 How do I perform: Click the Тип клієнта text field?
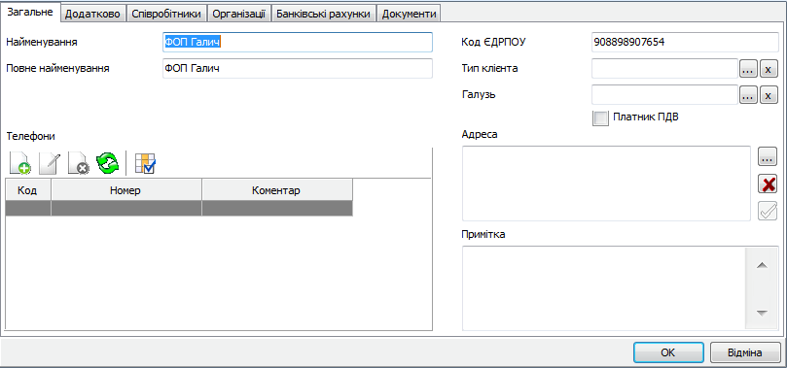coord(664,69)
